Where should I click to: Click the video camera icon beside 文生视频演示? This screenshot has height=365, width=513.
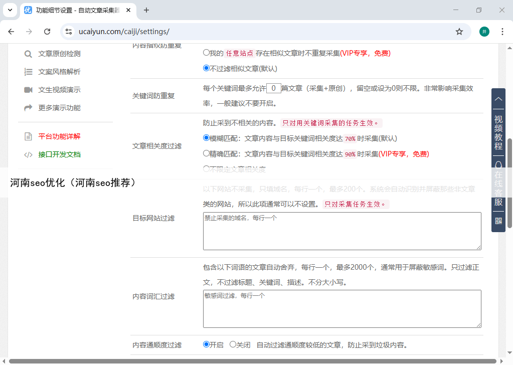[x=28, y=90]
